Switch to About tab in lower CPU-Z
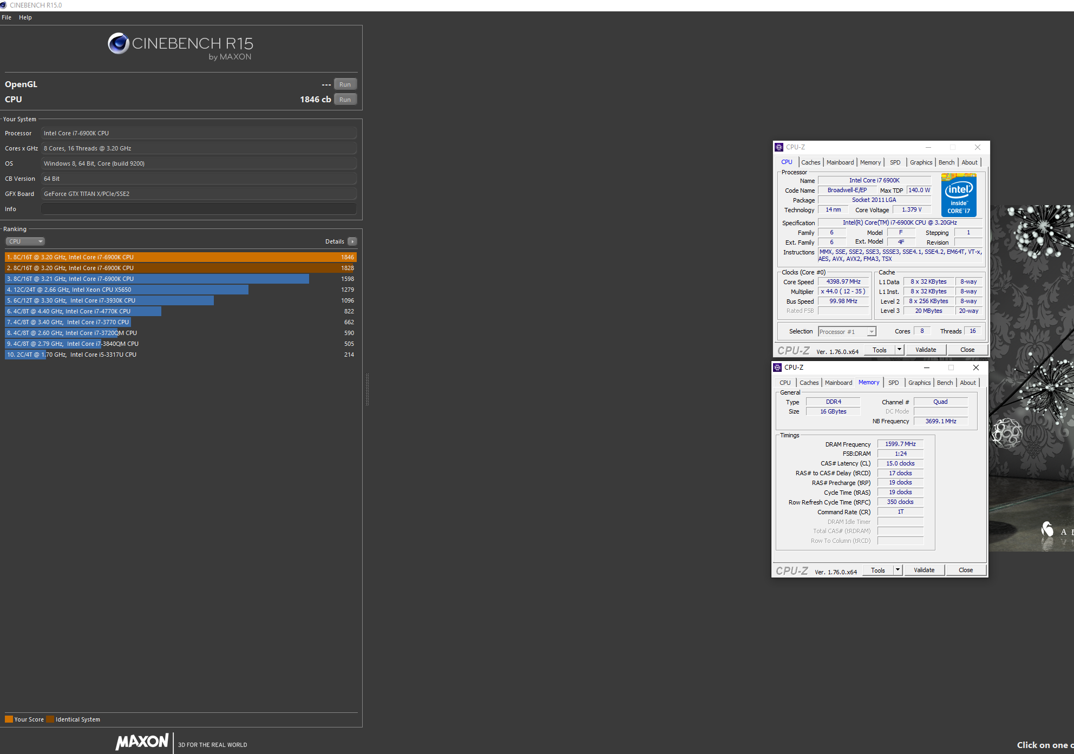 967,383
